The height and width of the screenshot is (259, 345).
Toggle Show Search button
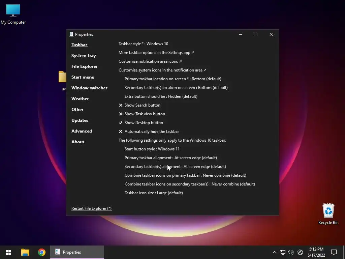[x=139, y=105]
